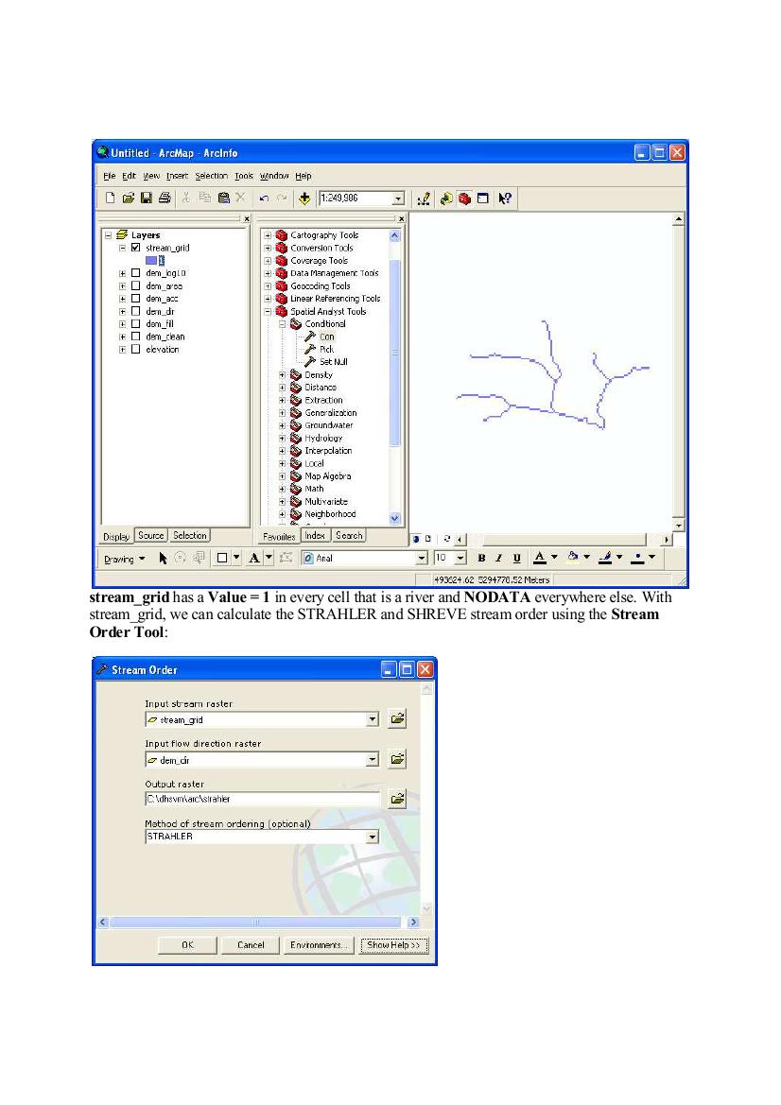Click the New Map File icon

[110, 198]
